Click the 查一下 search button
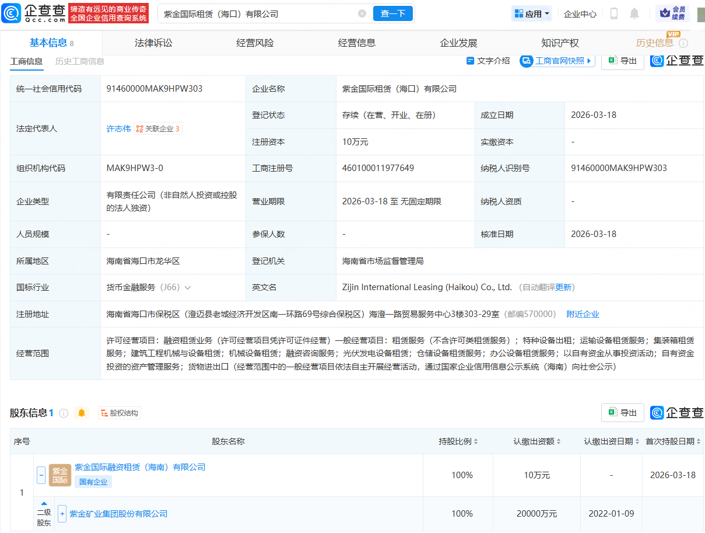 tap(393, 13)
